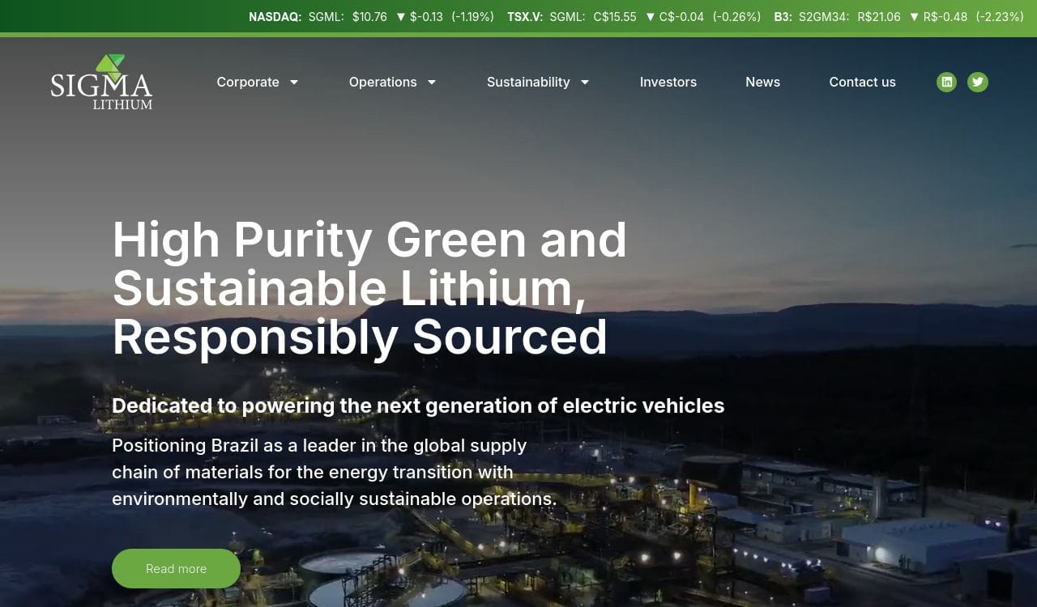Click the Read more button

pos(176,569)
